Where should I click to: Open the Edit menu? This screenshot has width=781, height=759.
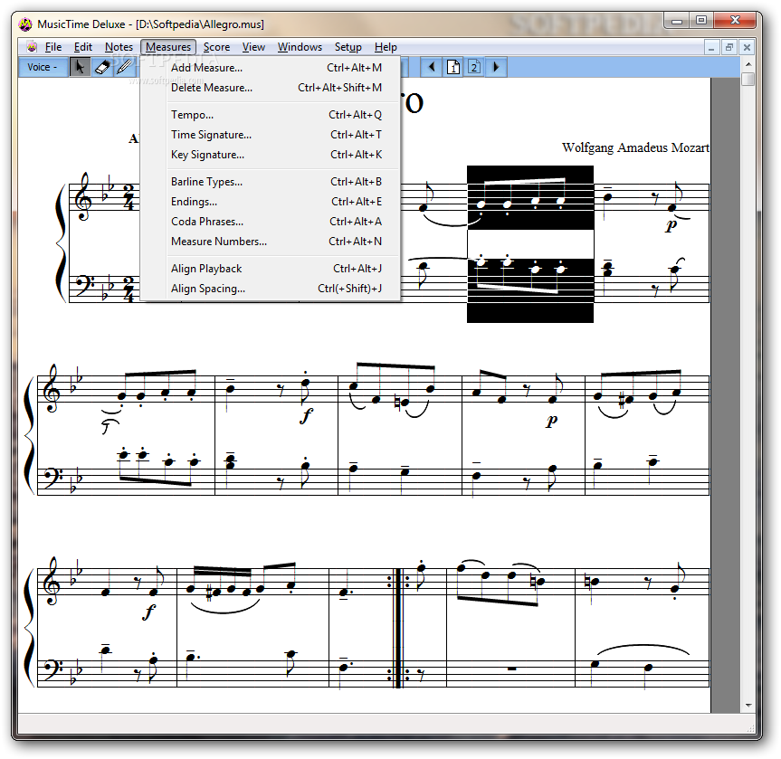82,47
